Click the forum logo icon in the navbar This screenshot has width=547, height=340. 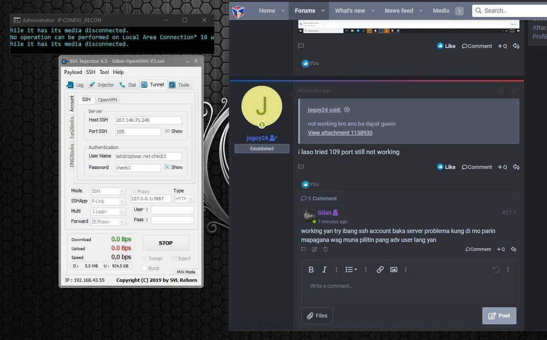click(x=238, y=11)
